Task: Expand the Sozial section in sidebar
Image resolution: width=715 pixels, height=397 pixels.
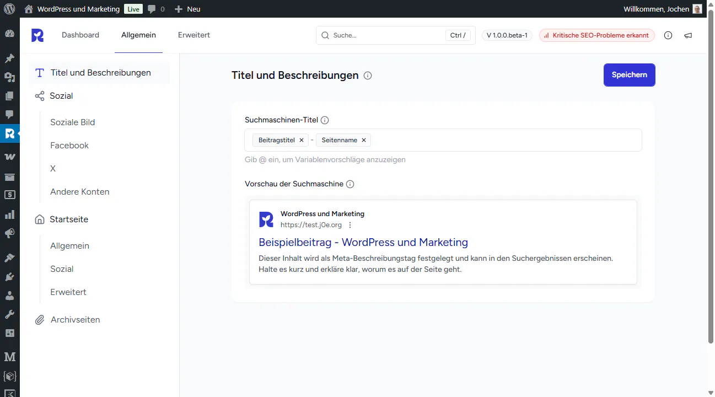Action: pyautogui.click(x=61, y=96)
